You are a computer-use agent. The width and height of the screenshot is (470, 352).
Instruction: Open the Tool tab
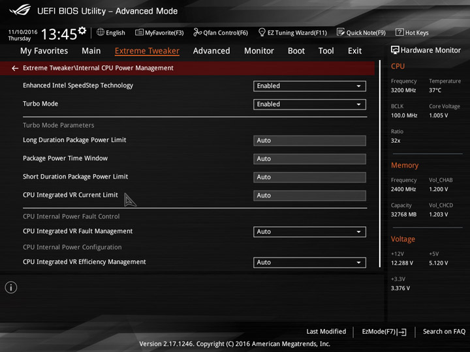[x=326, y=51]
